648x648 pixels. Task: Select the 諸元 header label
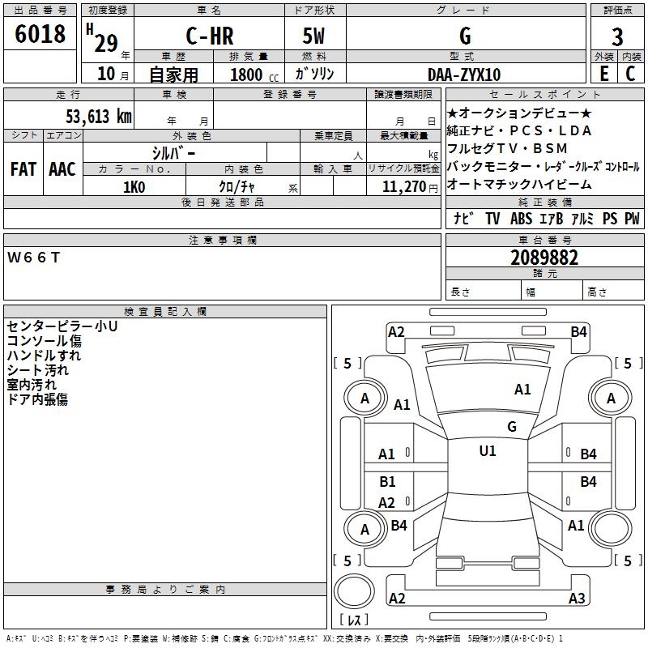[544, 273]
